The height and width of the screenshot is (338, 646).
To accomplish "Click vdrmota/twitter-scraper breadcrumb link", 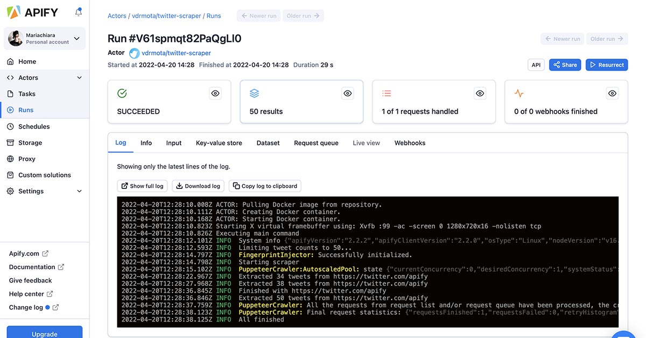I will click(167, 16).
